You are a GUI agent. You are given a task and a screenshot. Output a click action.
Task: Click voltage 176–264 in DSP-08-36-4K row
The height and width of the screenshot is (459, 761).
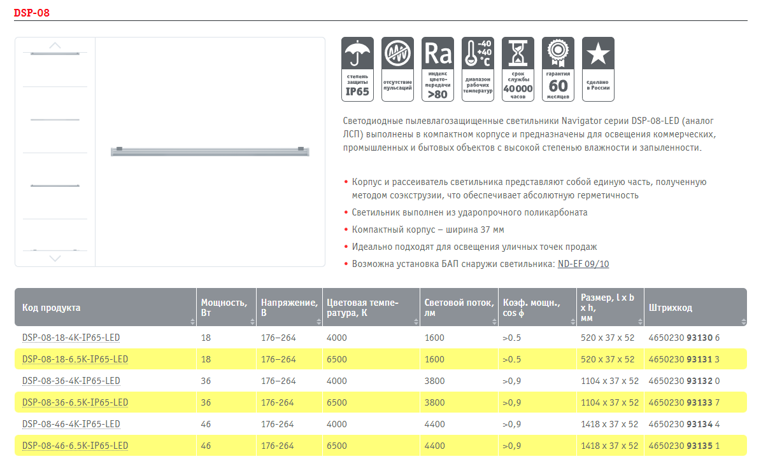coord(278,381)
